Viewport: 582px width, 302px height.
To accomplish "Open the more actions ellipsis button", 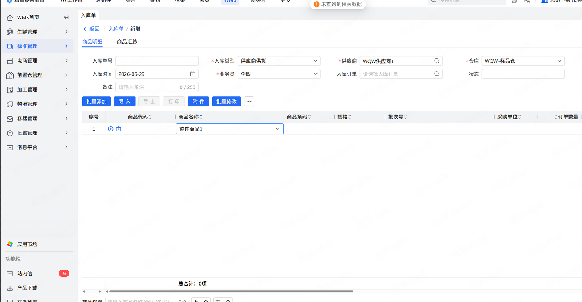I will (x=249, y=102).
